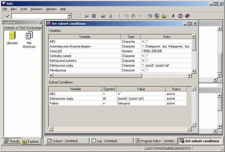Select the ABS row in the Variables table
Viewport: 225px width, 152px height.
120,41
